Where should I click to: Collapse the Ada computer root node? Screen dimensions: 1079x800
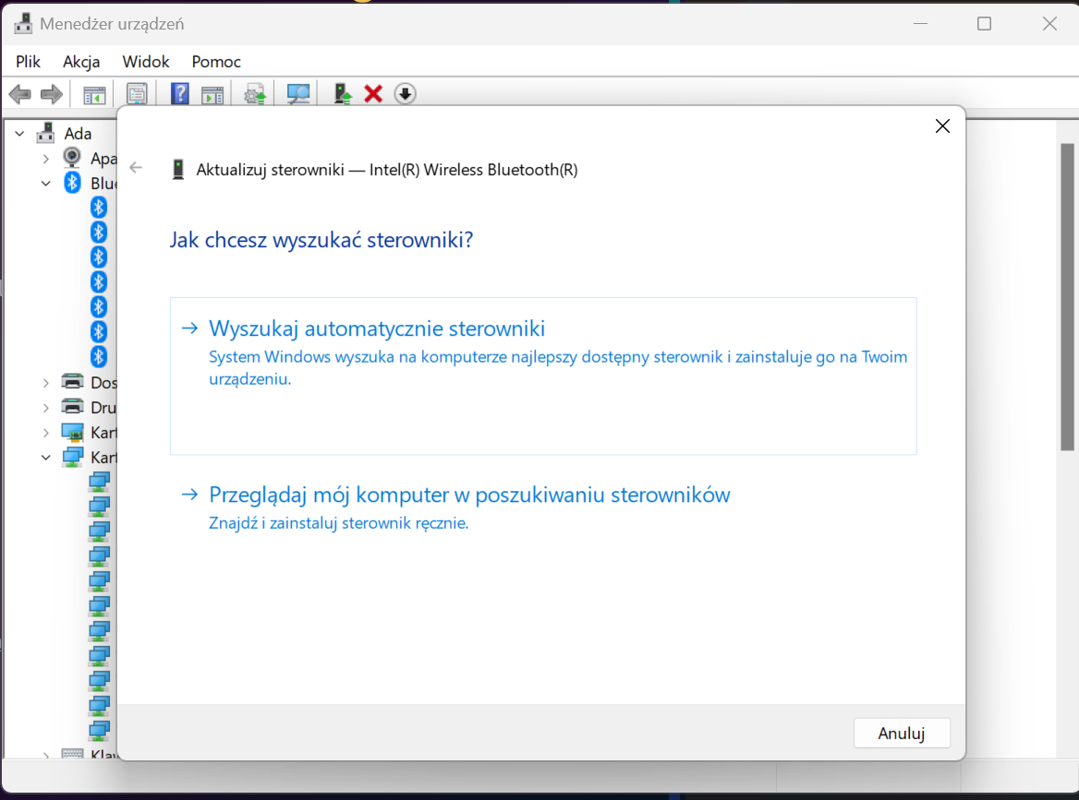(x=20, y=134)
